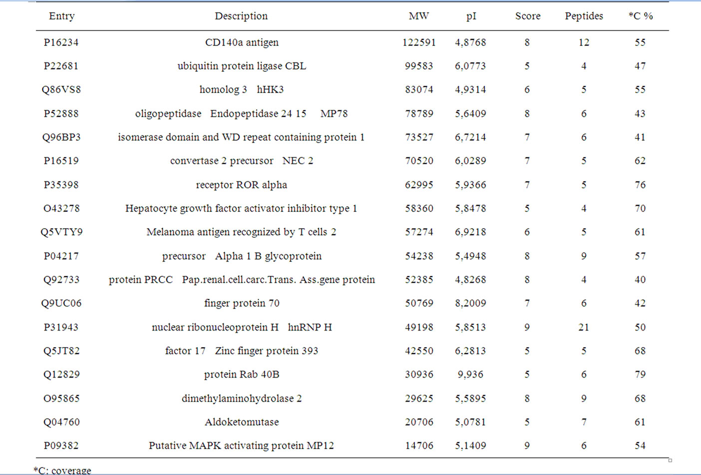
Task: Select entry P09382
Action: [x=61, y=446]
